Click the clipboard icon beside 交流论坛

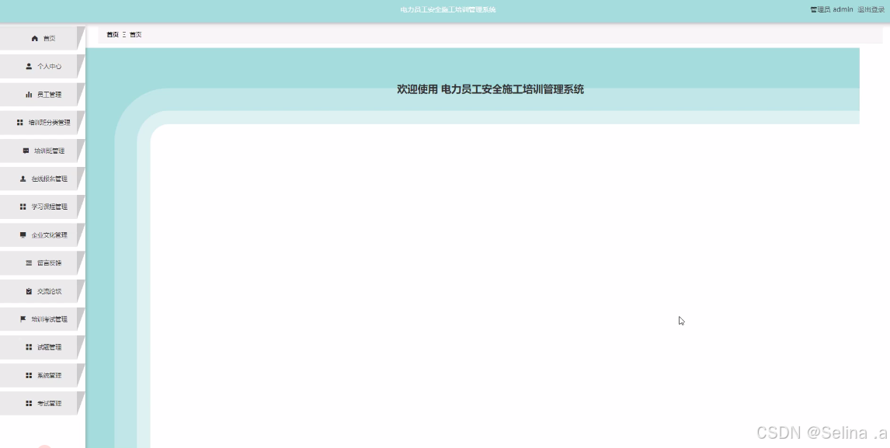coord(29,291)
